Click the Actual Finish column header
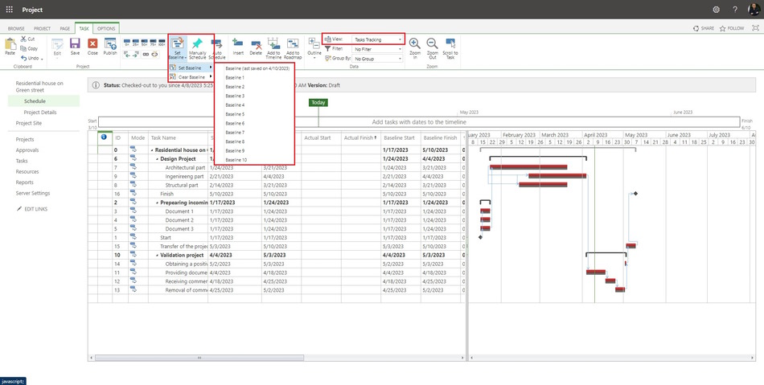 (359, 137)
